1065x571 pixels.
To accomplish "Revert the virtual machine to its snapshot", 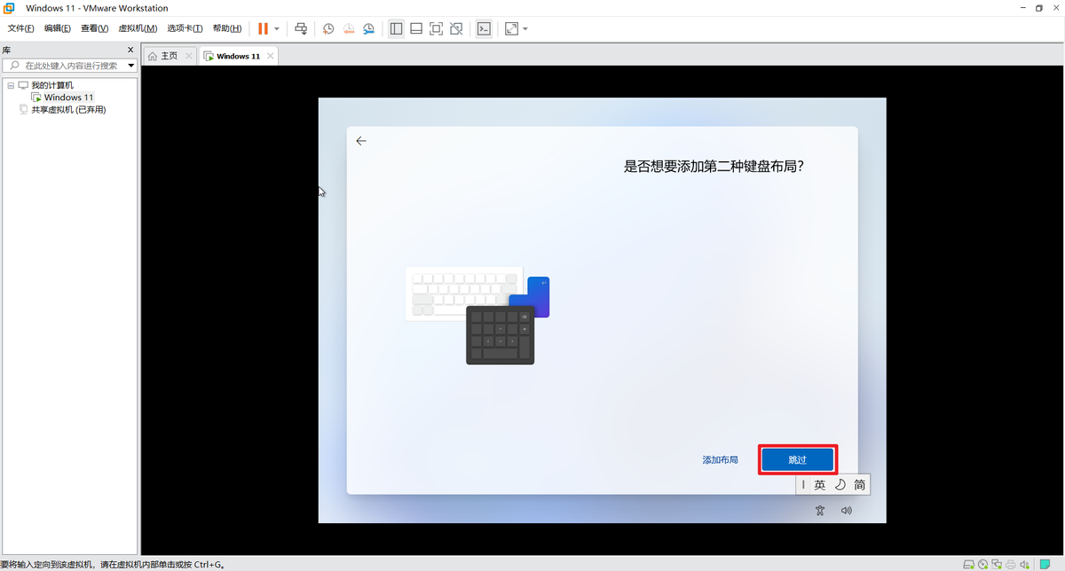I will [348, 28].
